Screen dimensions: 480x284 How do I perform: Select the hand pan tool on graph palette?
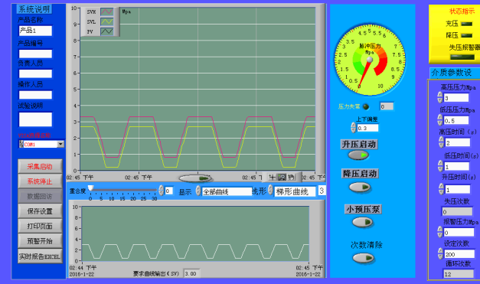(291, 177)
